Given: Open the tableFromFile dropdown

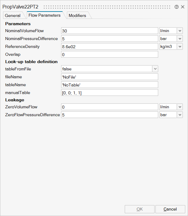Looking at the screenshot, I should [x=155, y=69].
